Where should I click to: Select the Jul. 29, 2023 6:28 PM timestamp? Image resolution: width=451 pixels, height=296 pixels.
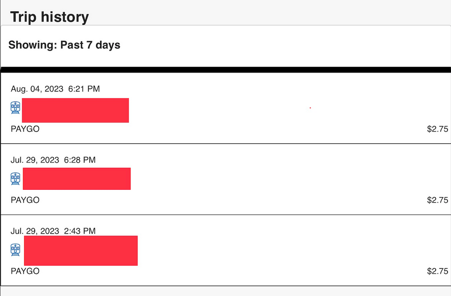[x=52, y=160]
